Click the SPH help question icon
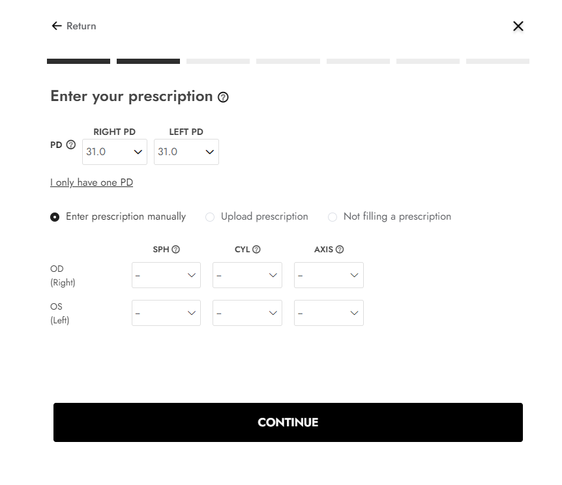The image size is (562, 485). [175, 250]
